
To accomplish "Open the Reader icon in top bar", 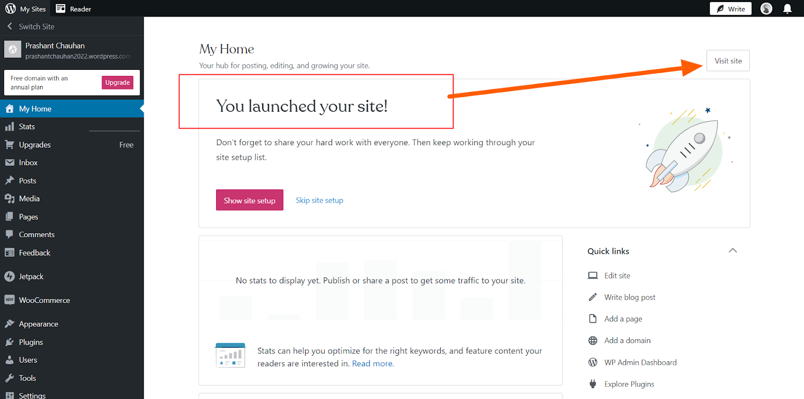I will [60, 9].
